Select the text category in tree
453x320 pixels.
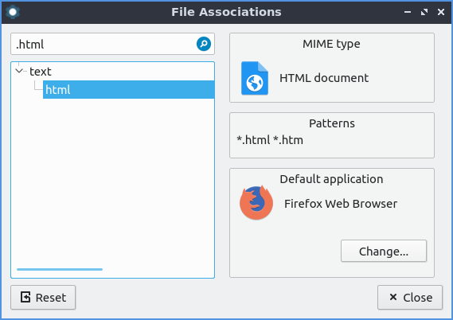coord(41,72)
